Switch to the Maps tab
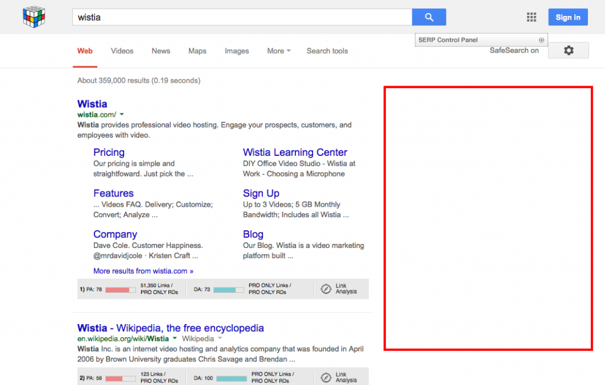Screen dimensions: 605x385 coord(197,51)
